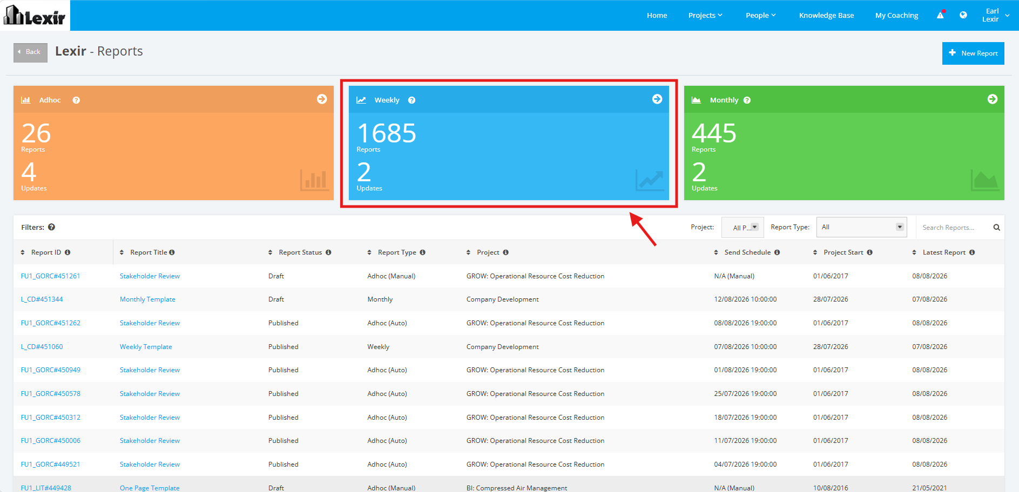Click the sort arrows for Report ID

(23, 252)
